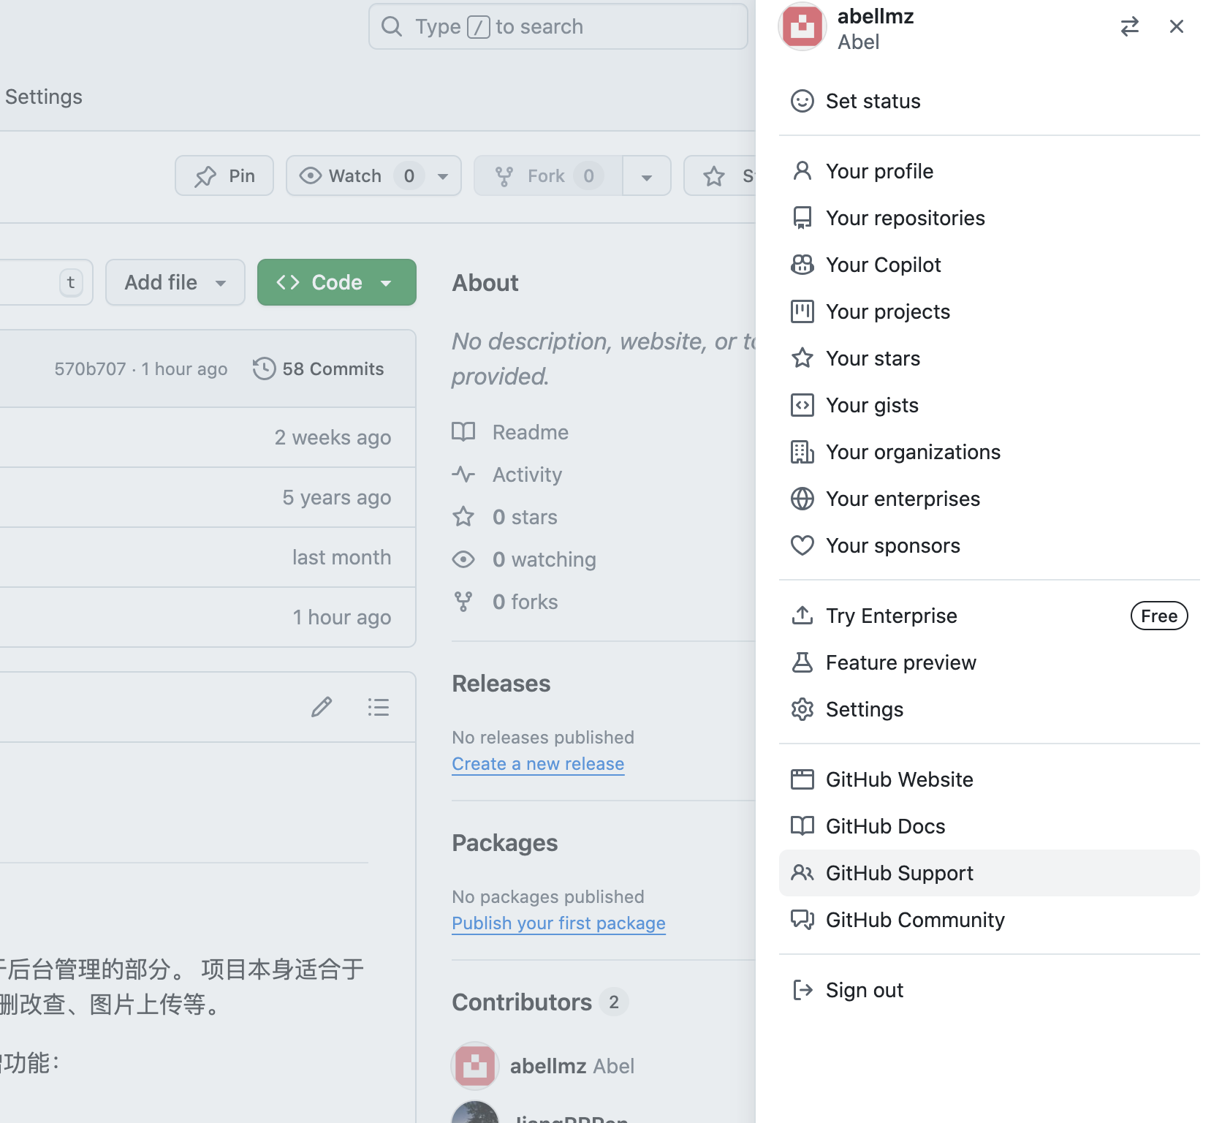This screenshot has width=1222, height=1123.
Task: Open Your projects
Action: [989, 311]
